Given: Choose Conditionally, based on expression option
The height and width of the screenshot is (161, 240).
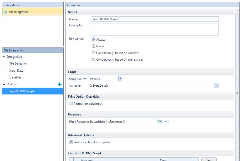Looking at the screenshot, I should coord(94,60).
